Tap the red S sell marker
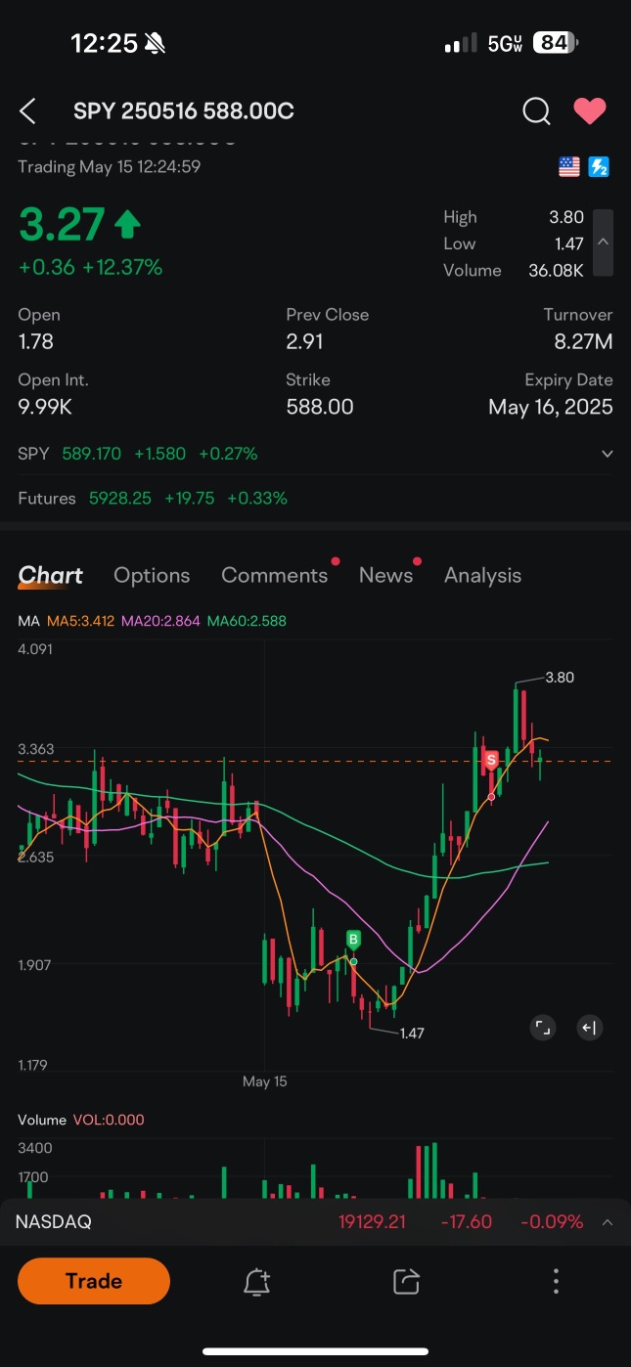The height and width of the screenshot is (1367, 631). [x=491, y=759]
